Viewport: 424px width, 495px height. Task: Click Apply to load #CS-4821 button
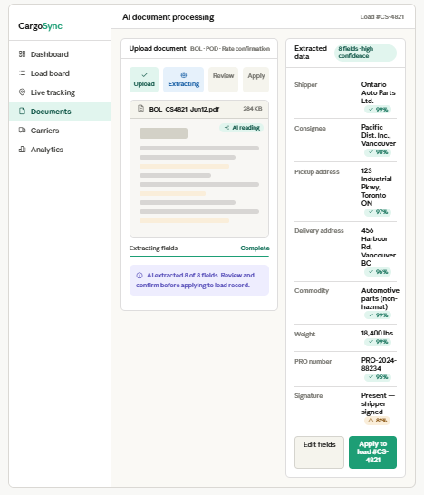click(x=373, y=452)
